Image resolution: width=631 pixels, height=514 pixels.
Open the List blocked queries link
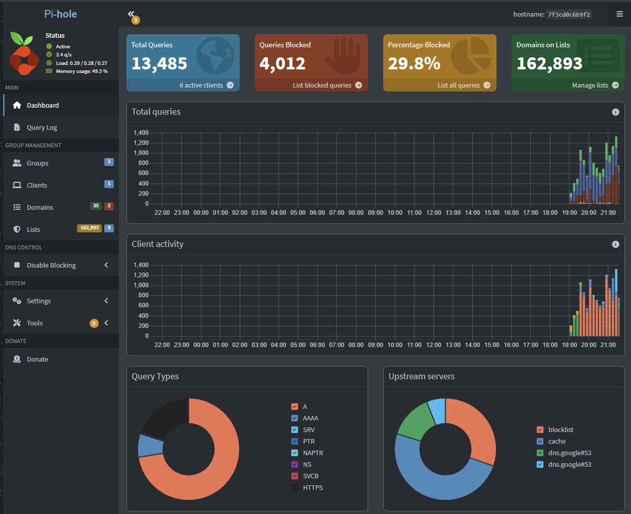pyautogui.click(x=311, y=85)
